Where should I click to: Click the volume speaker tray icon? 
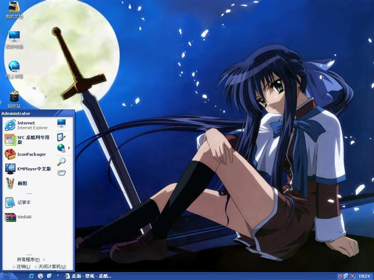[352, 276]
